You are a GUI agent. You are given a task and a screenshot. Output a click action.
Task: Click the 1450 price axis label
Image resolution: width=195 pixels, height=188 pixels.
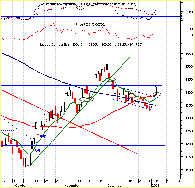(189, 79)
